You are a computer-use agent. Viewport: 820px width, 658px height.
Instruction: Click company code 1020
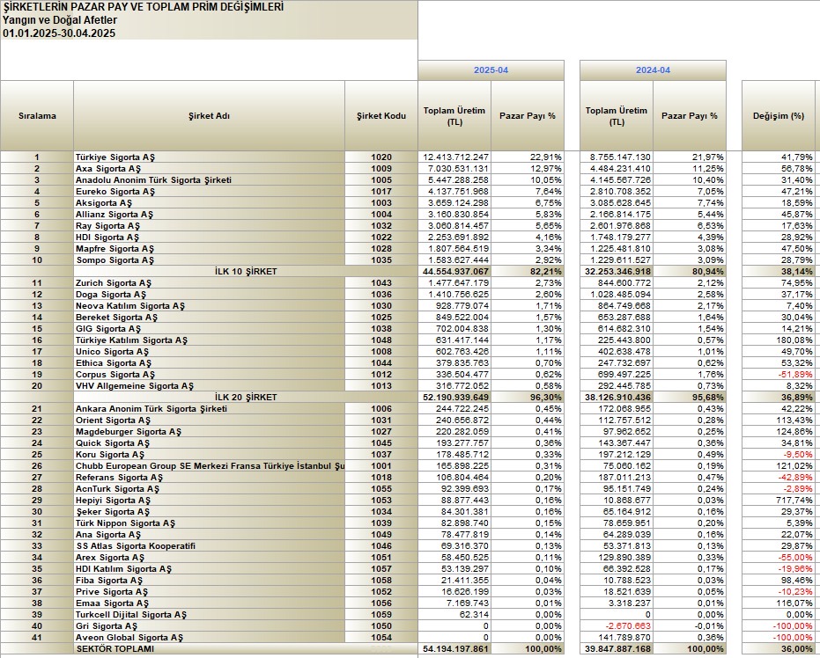[381, 157]
